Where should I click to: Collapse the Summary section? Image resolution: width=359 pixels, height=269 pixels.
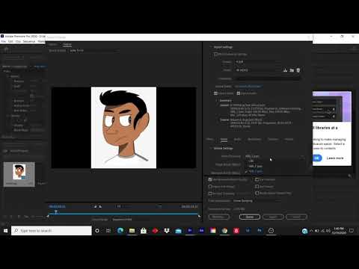[x=216, y=100]
